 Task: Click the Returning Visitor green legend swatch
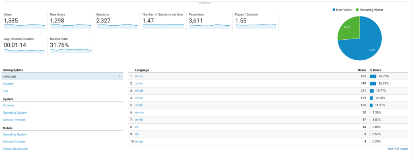pyautogui.click(x=357, y=10)
